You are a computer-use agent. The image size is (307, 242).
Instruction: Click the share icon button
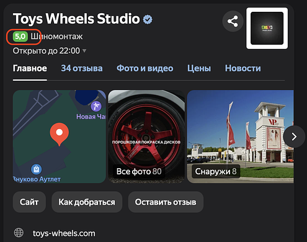(233, 21)
